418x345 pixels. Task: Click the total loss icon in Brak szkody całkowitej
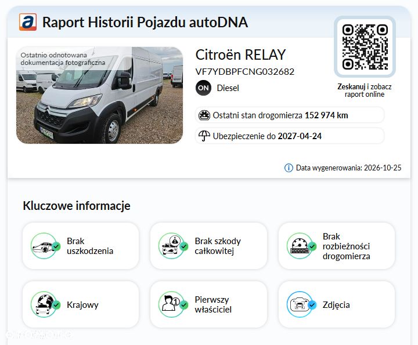point(172,246)
